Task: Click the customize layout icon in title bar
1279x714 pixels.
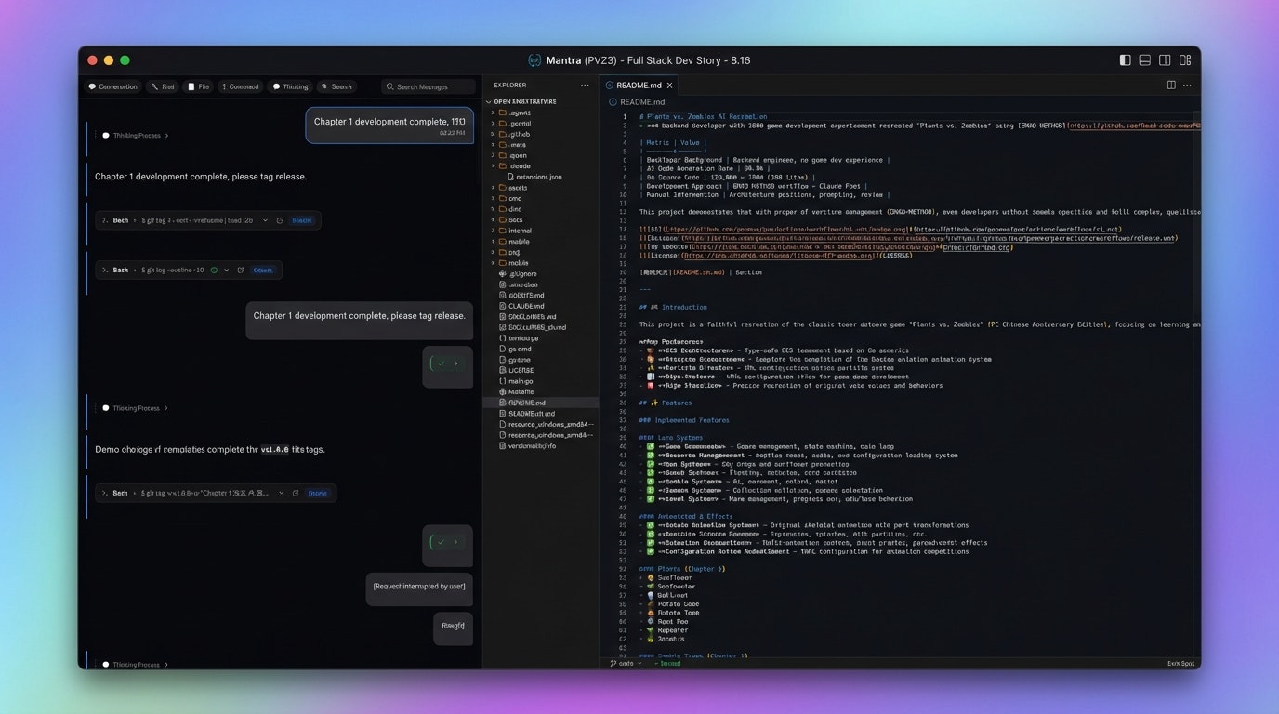Action: pyautogui.click(x=1185, y=60)
